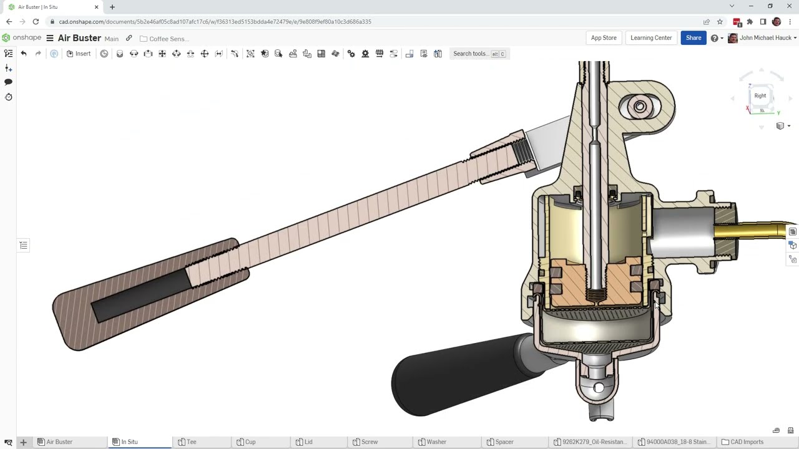799x449 pixels.
Task: Open the view cube display options dropdown
Action: click(x=782, y=126)
